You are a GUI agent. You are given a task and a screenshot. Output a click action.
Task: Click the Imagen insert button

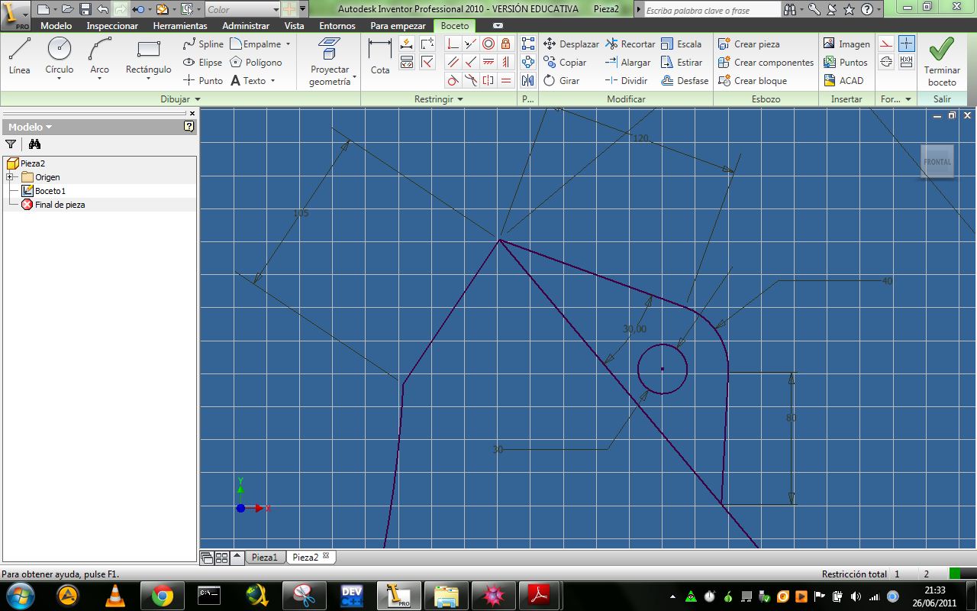pyautogui.click(x=846, y=44)
